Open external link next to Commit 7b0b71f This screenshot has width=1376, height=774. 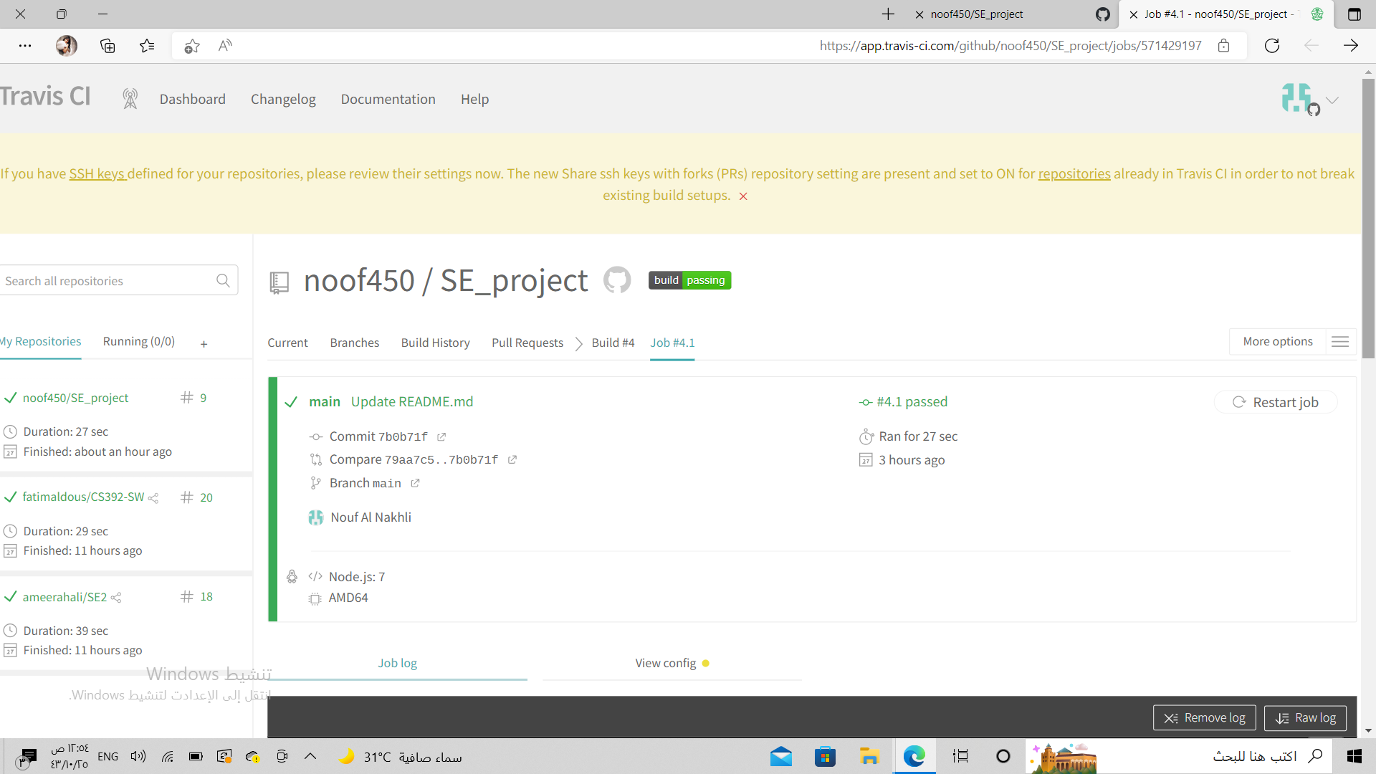441,437
